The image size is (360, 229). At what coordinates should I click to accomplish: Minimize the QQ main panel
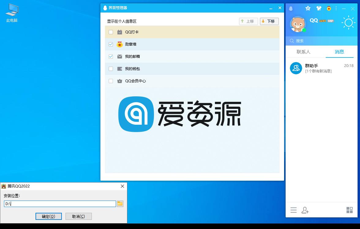tap(344, 9)
